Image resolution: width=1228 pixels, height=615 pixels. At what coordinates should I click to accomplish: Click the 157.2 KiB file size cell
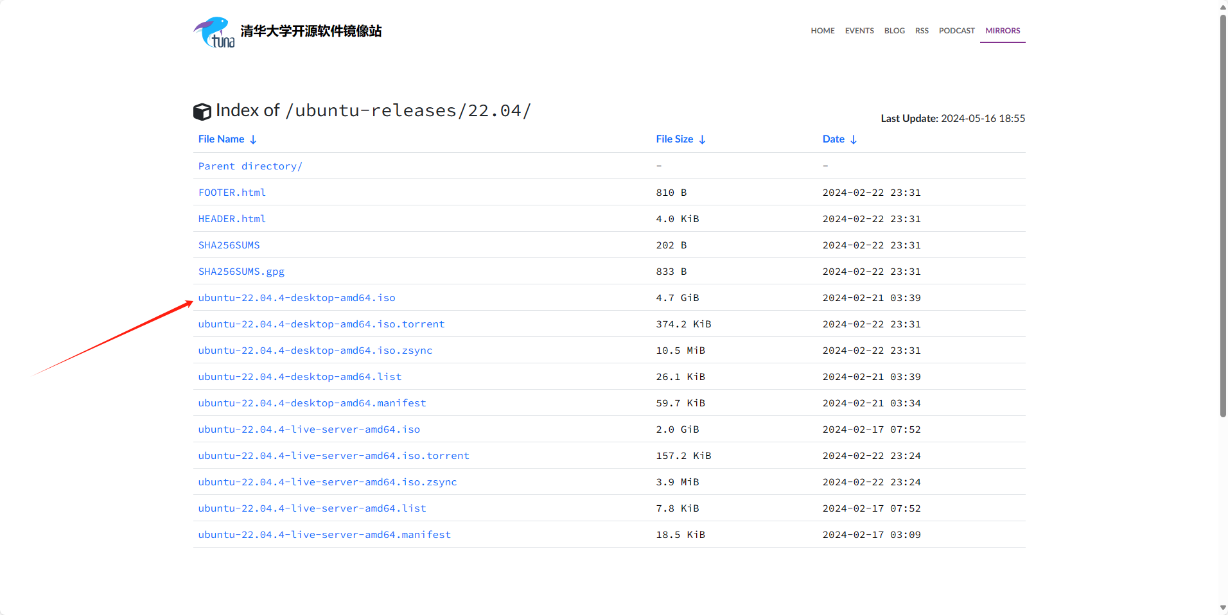683,456
